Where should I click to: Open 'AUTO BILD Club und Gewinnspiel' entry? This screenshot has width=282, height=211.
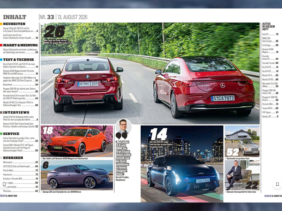click(x=20, y=166)
